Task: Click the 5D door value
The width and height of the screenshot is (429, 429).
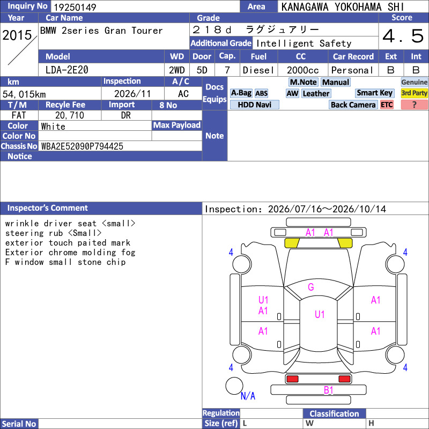Action: click(x=202, y=70)
